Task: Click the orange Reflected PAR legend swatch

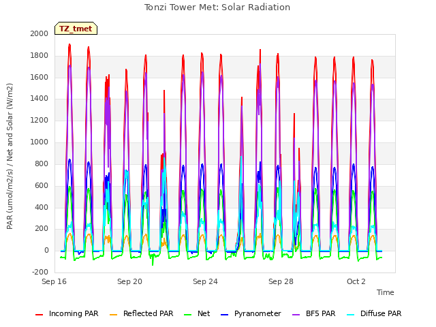Action: tap(114, 315)
